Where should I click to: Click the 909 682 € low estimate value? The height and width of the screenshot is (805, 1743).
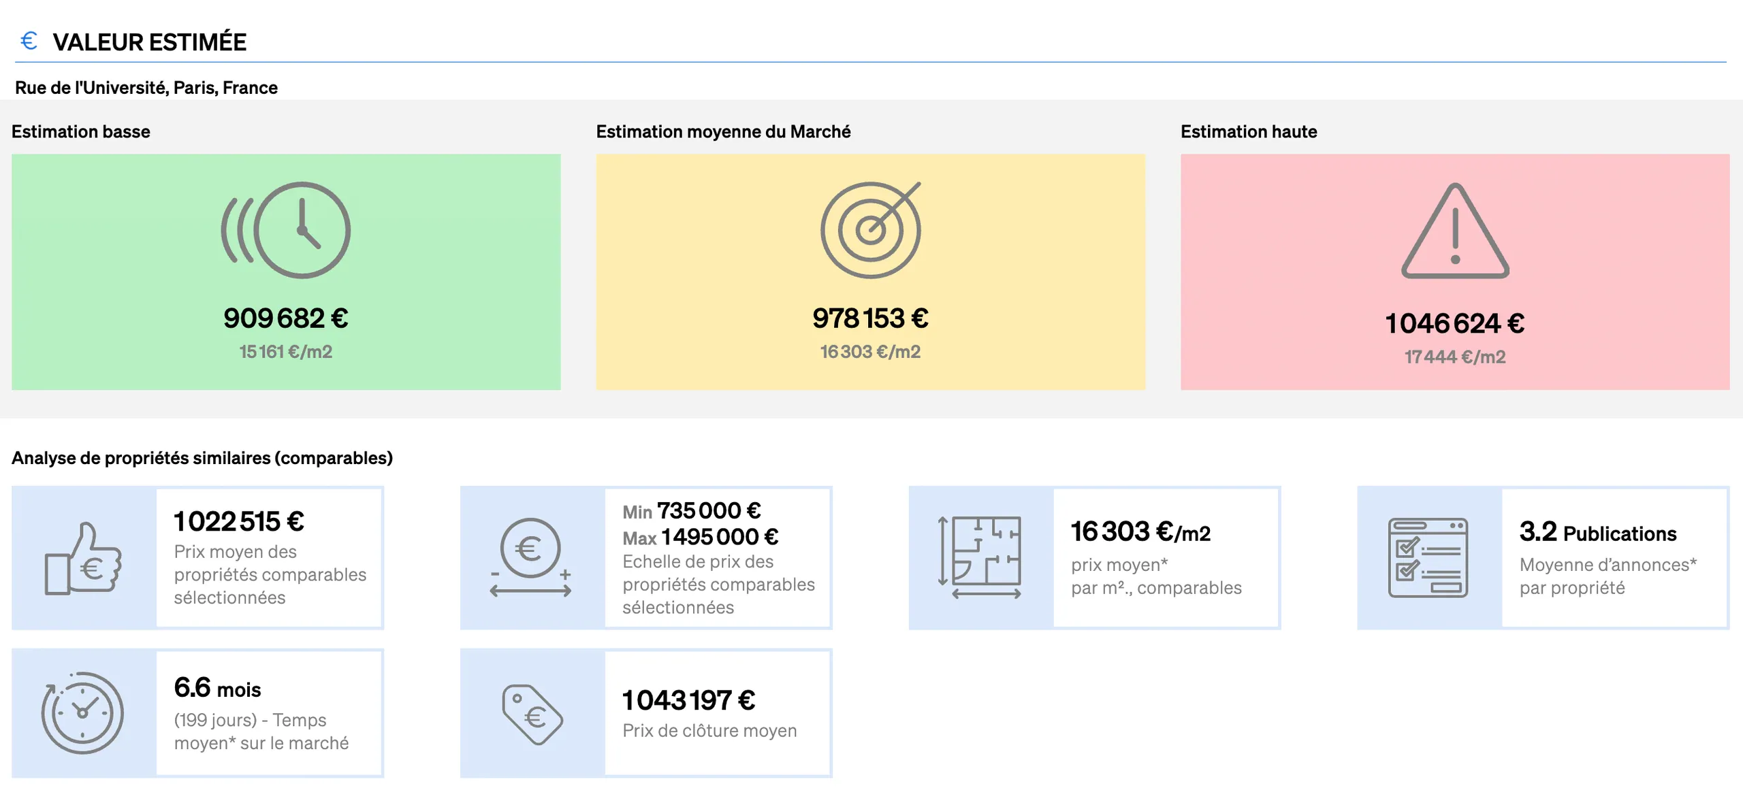[286, 318]
